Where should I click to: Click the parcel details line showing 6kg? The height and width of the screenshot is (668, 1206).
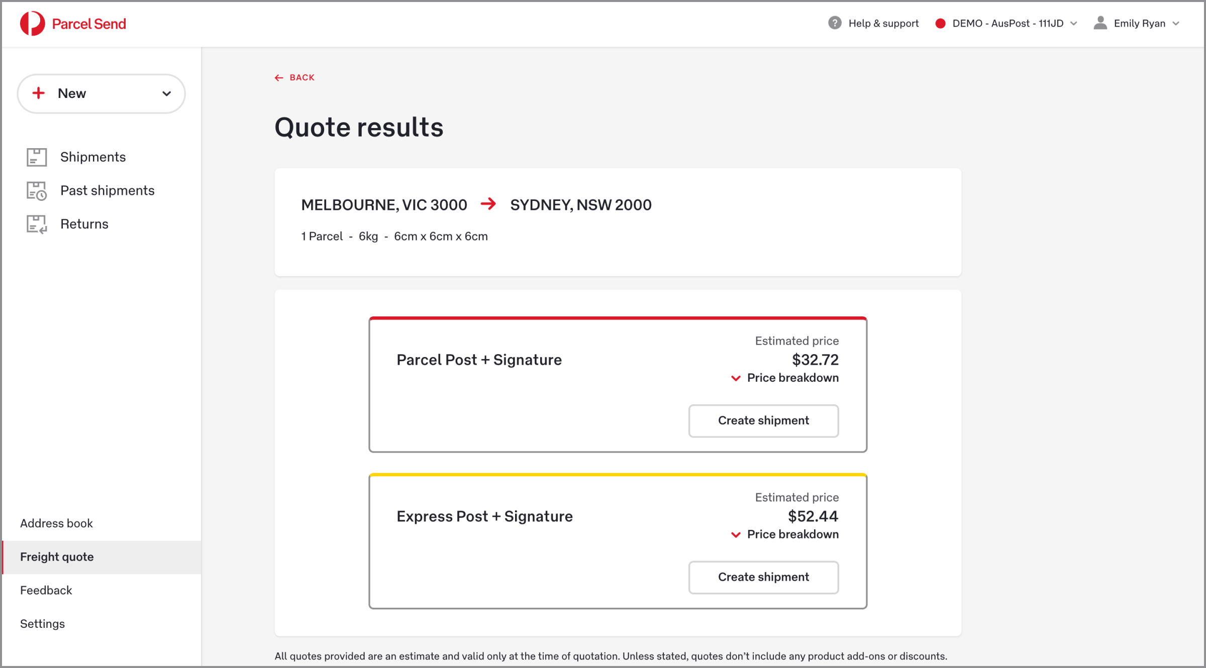click(x=394, y=237)
